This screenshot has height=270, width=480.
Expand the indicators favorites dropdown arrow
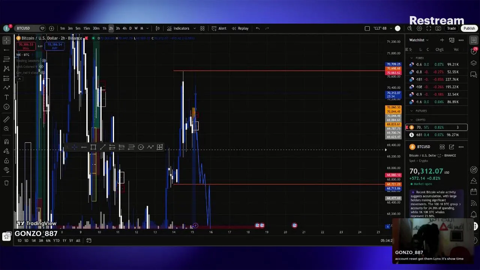[194, 28]
